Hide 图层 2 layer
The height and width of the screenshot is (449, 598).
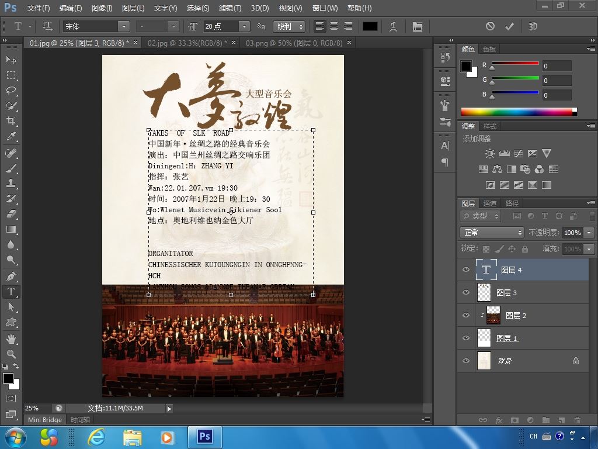tap(466, 315)
